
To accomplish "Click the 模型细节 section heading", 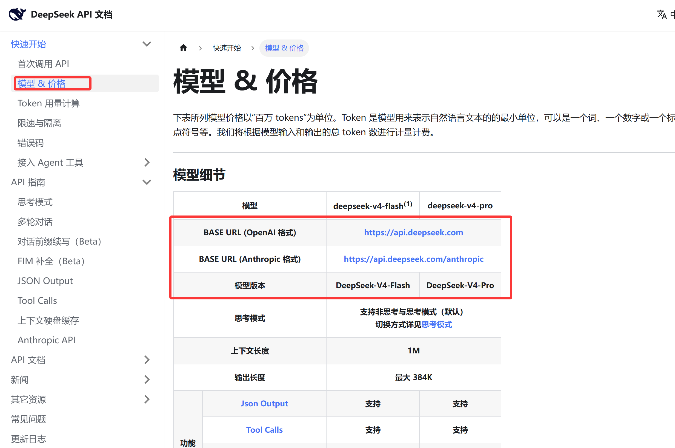I will click(199, 175).
